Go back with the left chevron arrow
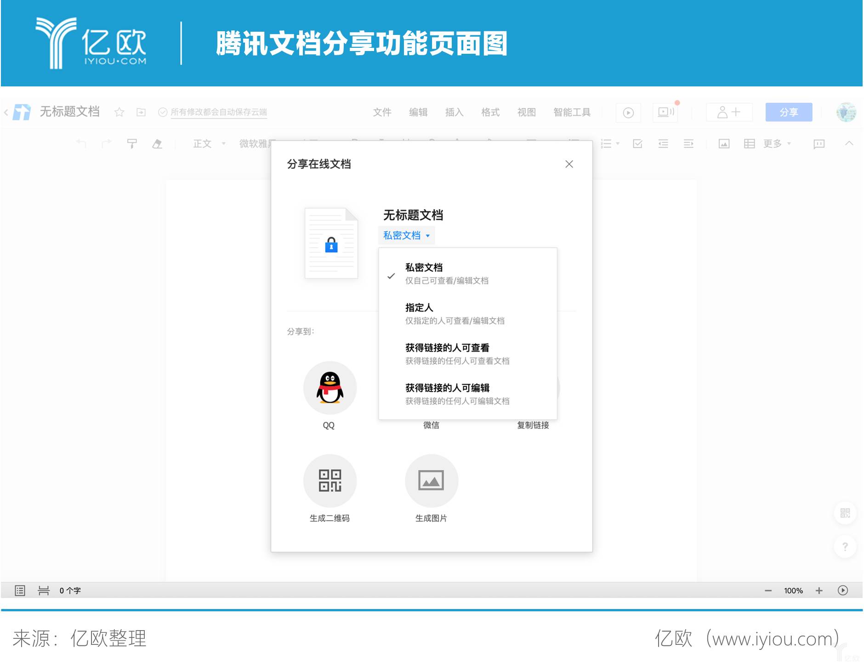The image size is (864, 666). [6, 112]
